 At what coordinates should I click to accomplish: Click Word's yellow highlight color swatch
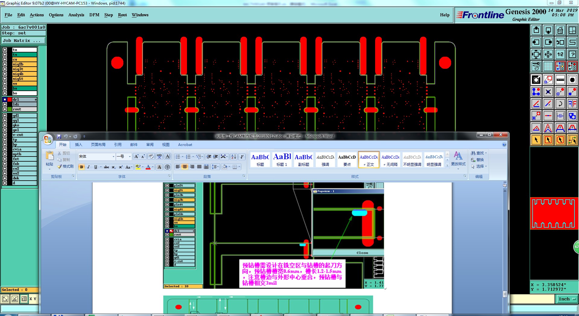(x=138, y=167)
